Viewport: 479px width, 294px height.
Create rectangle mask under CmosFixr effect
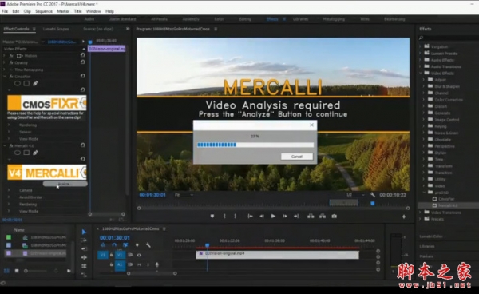click(26, 83)
